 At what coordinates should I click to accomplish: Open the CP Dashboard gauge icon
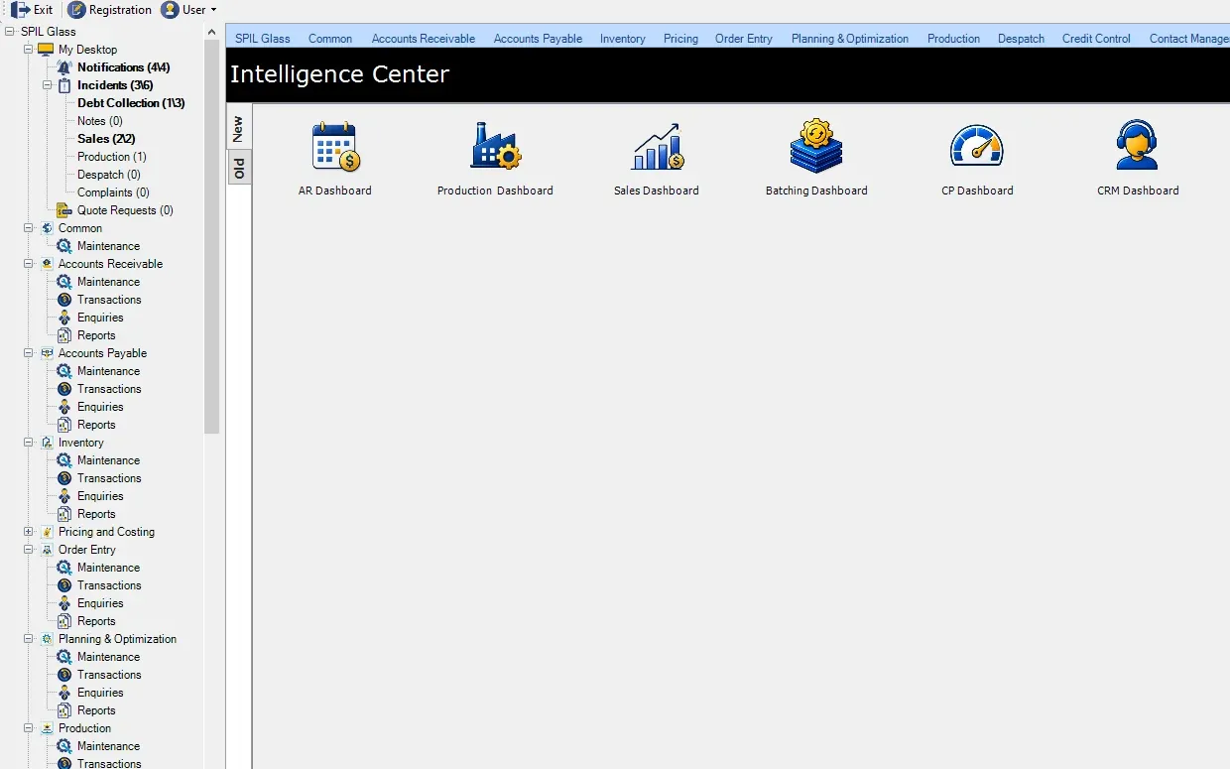pyautogui.click(x=977, y=147)
